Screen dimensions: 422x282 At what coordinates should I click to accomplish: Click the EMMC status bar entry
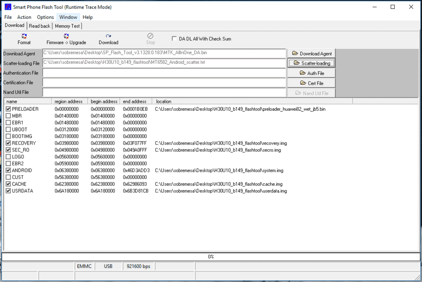click(x=84, y=266)
